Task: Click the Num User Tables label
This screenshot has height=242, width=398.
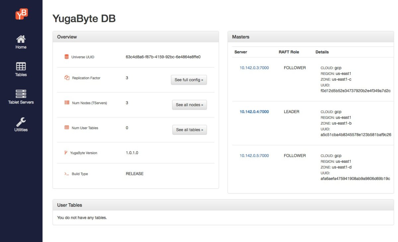Action: coord(85,128)
